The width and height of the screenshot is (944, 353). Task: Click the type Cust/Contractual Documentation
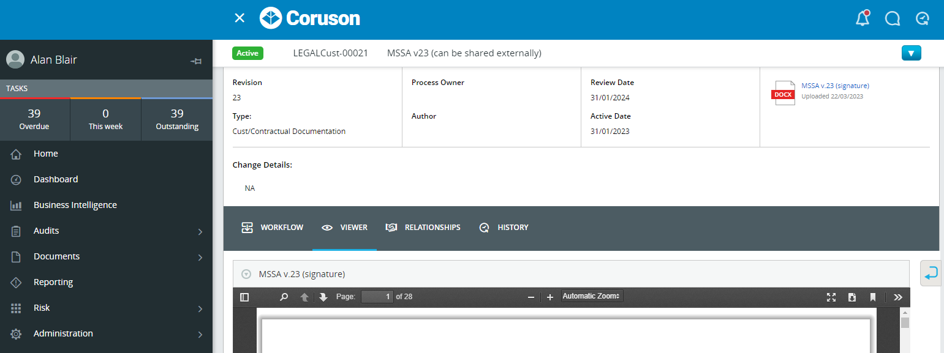289,132
